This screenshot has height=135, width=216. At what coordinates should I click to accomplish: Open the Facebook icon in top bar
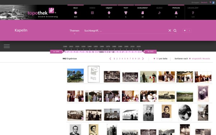(x=213, y=3)
